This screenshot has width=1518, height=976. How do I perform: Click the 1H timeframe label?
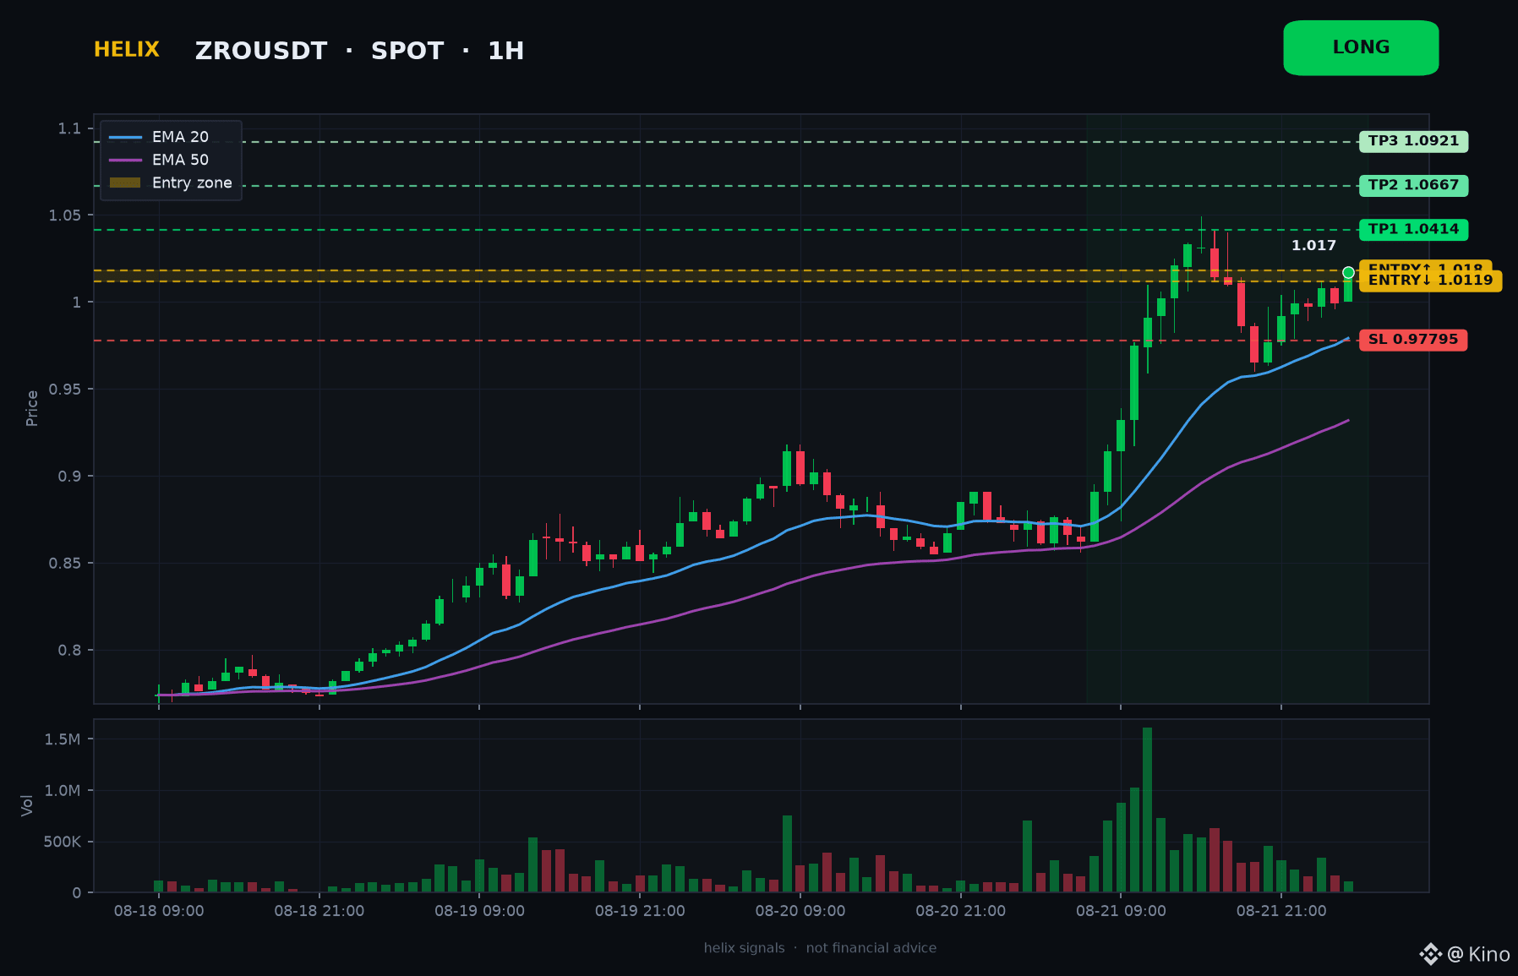pos(505,51)
